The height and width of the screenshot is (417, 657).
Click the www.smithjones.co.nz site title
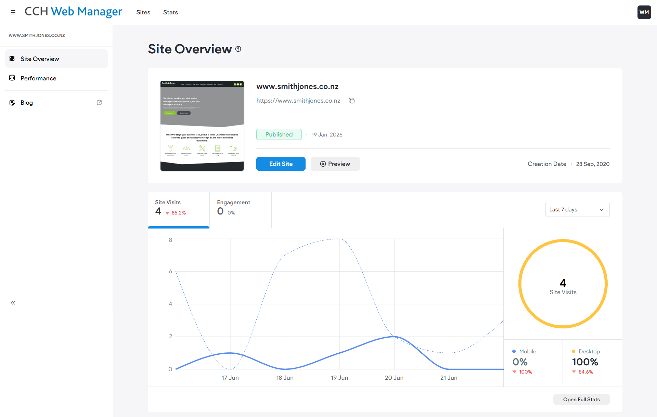point(297,86)
